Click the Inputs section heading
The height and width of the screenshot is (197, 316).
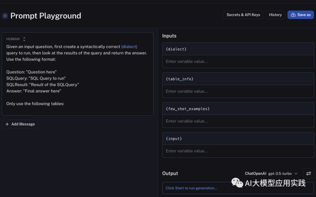pyautogui.click(x=169, y=36)
